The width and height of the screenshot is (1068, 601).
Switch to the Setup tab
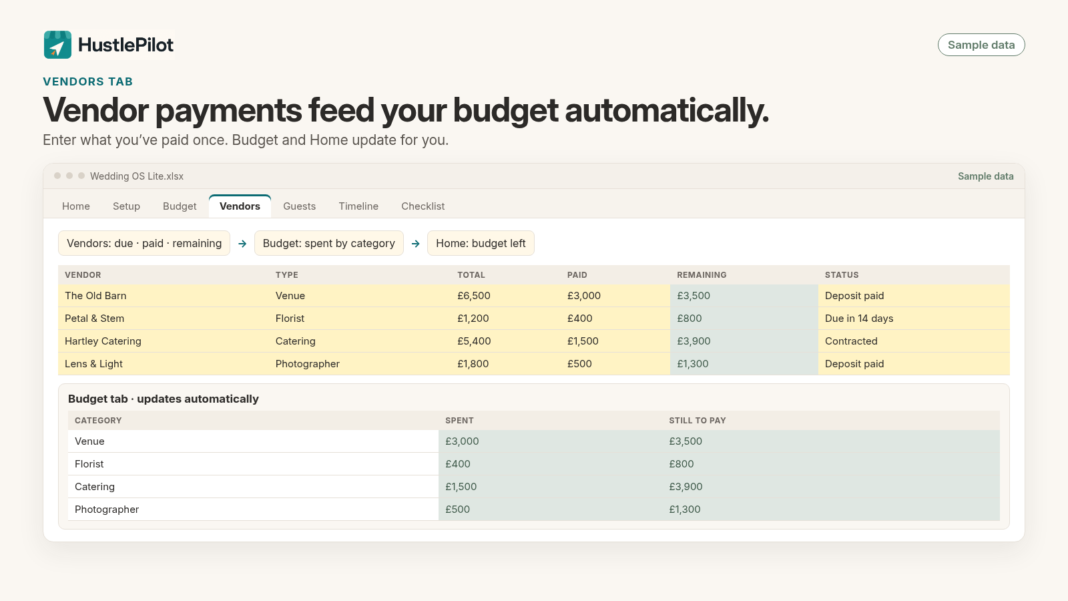click(126, 206)
